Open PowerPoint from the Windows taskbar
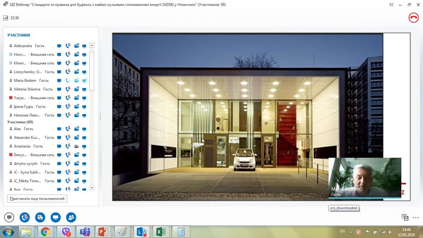 click(x=103, y=232)
